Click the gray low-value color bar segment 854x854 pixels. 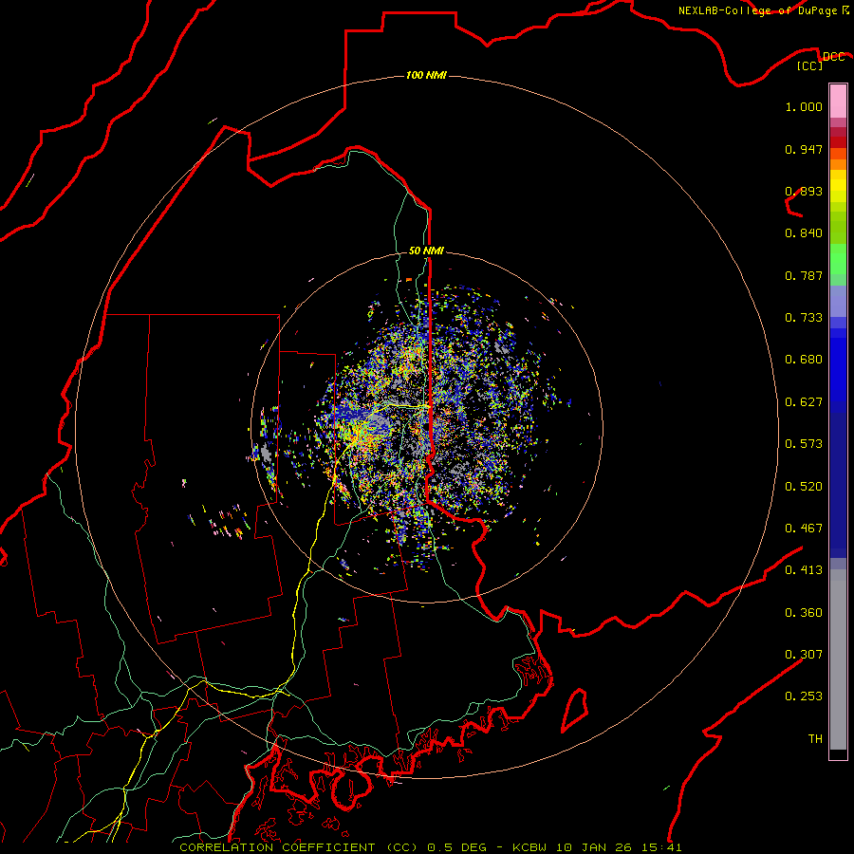click(838, 659)
